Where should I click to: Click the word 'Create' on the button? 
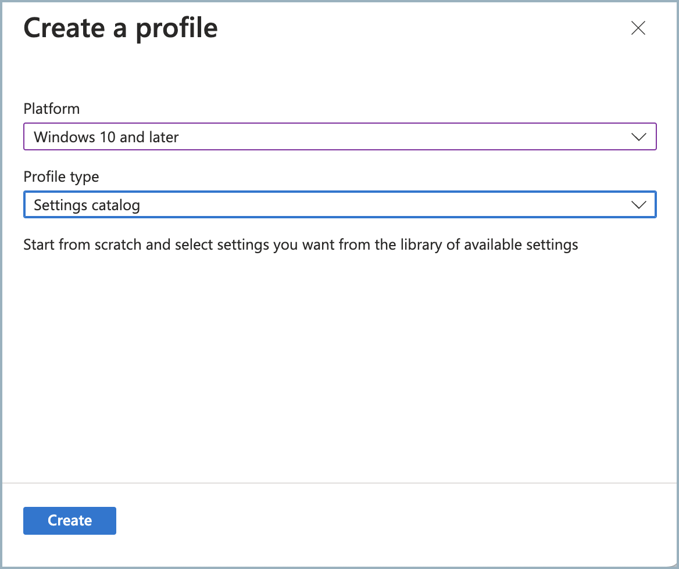point(70,520)
